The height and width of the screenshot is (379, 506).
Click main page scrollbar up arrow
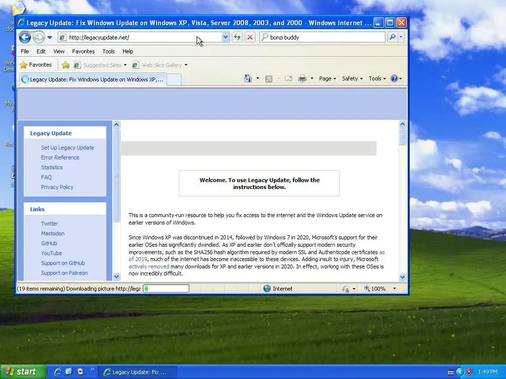coord(402,124)
